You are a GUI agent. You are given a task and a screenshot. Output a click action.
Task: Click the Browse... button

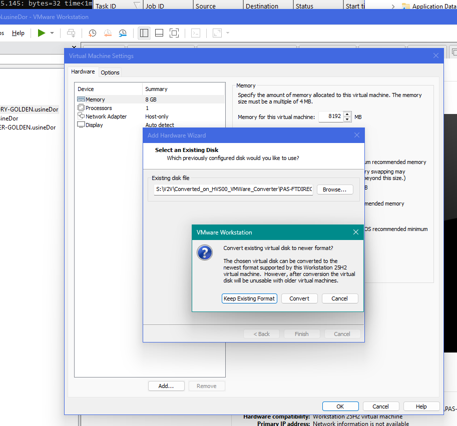(335, 189)
